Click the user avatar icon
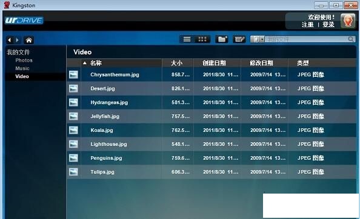This screenshot has width=360, height=219. 348,21
